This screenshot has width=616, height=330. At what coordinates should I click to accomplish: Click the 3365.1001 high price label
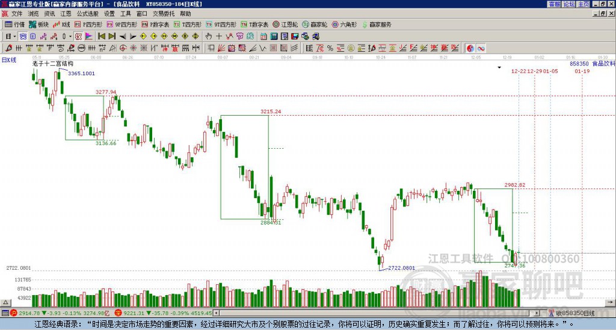pos(81,73)
